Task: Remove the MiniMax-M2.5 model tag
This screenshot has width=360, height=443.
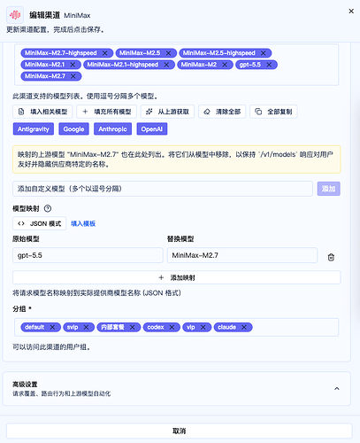Action: (x=168, y=53)
